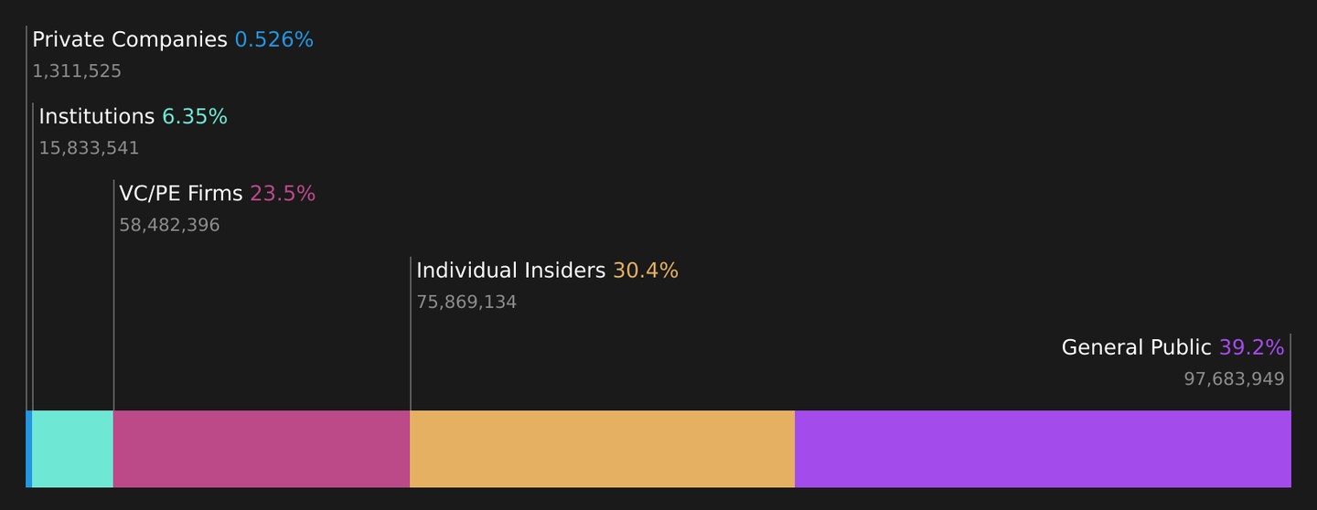
Task: Click the purple General Public bar segment
Action: pos(1043,449)
